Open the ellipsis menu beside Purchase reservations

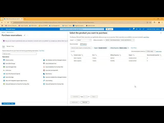pos(27,35)
